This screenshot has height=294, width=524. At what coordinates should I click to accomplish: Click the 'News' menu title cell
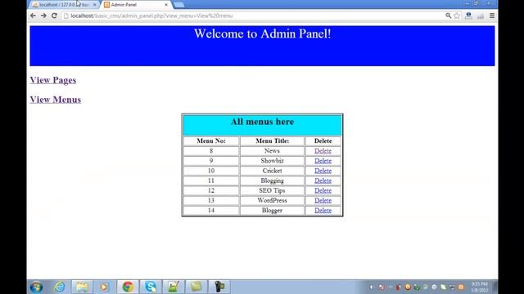click(x=272, y=150)
